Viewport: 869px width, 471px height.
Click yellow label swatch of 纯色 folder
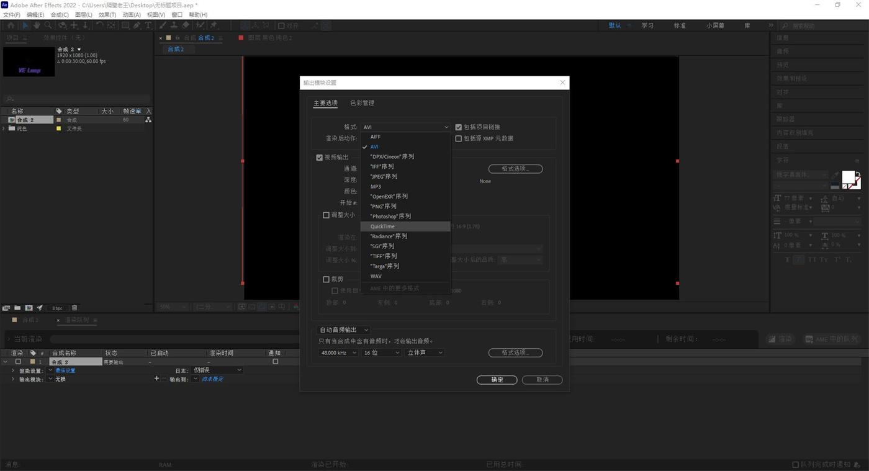coord(59,128)
